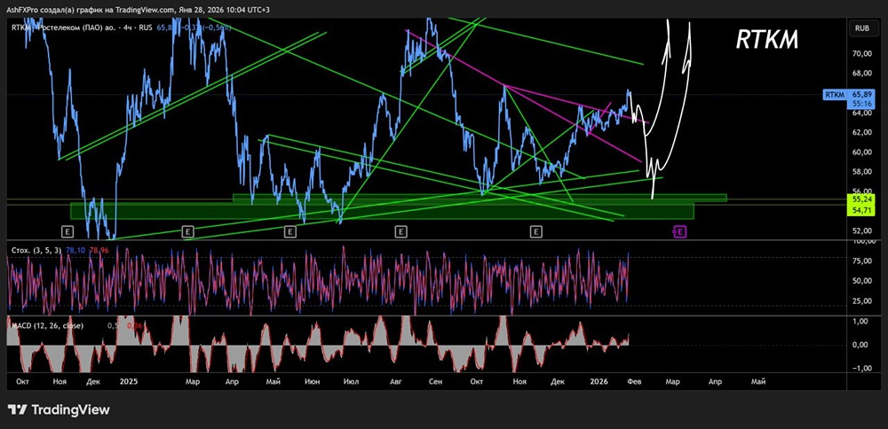
Task: Click the −1,00 MACD scale label
Action: pos(863,369)
